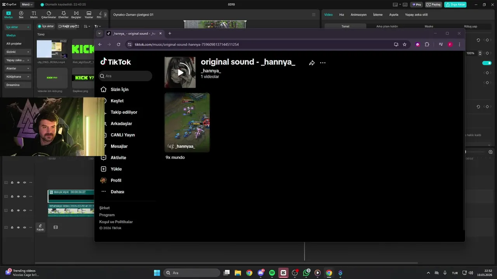The image size is (497, 279).
Task: Open WhatsApp from the taskbar
Action: tap(306, 273)
